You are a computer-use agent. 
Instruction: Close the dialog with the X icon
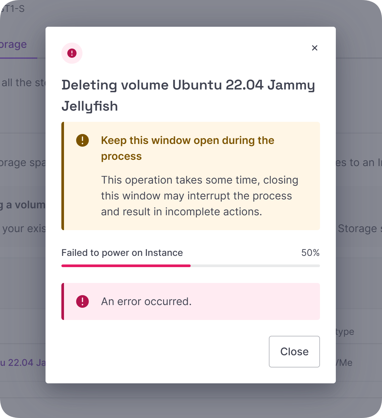(x=314, y=48)
